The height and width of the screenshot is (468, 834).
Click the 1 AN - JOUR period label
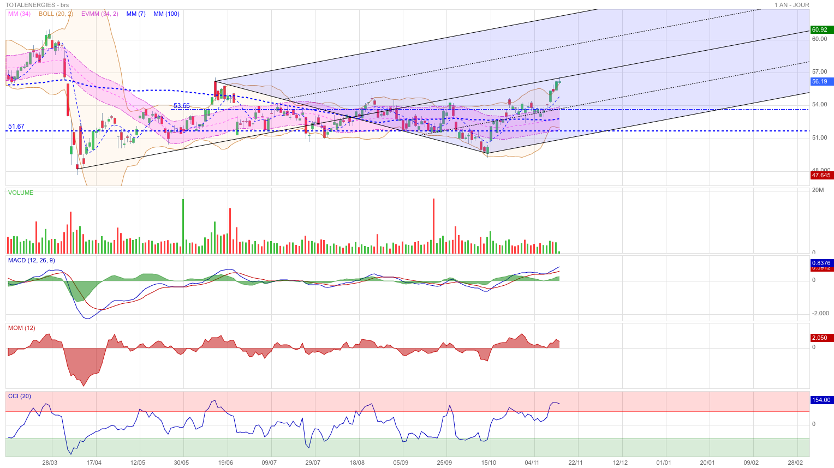coord(791,5)
